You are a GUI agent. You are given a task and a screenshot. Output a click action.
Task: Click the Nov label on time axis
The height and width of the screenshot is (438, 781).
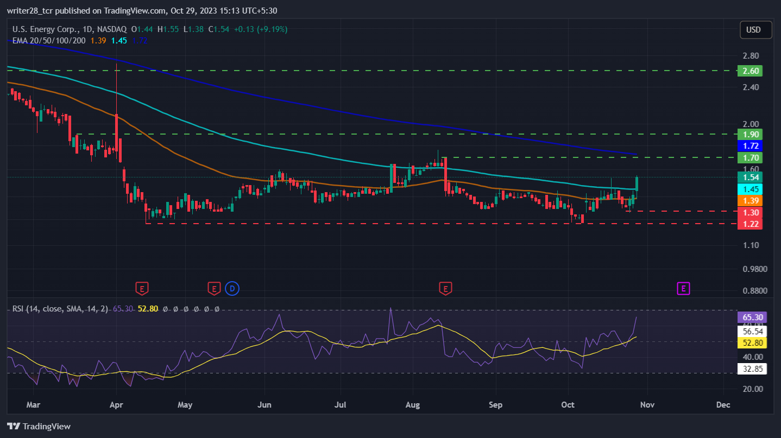646,405
